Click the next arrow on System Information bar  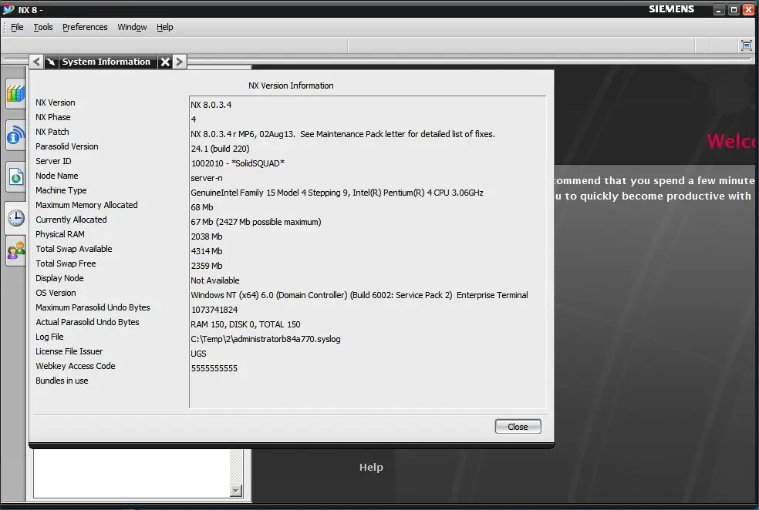coord(180,62)
